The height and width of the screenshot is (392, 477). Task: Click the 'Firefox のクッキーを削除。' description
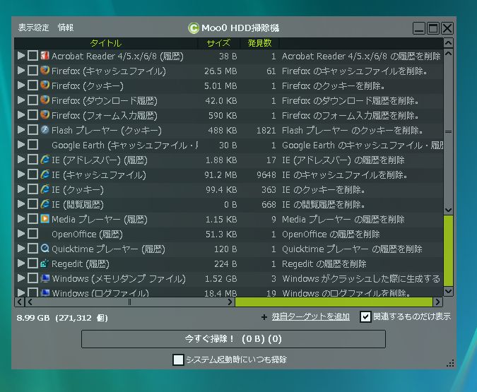(x=334, y=85)
